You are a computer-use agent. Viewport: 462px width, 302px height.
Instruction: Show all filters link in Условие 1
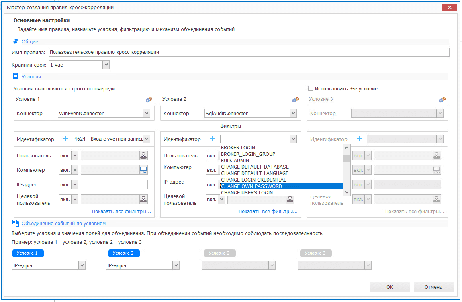tap(121, 212)
